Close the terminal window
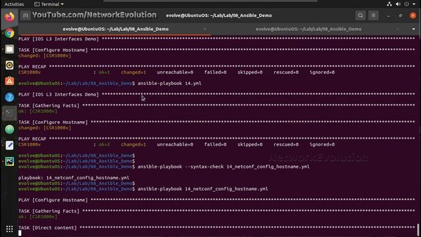 coord(413,16)
